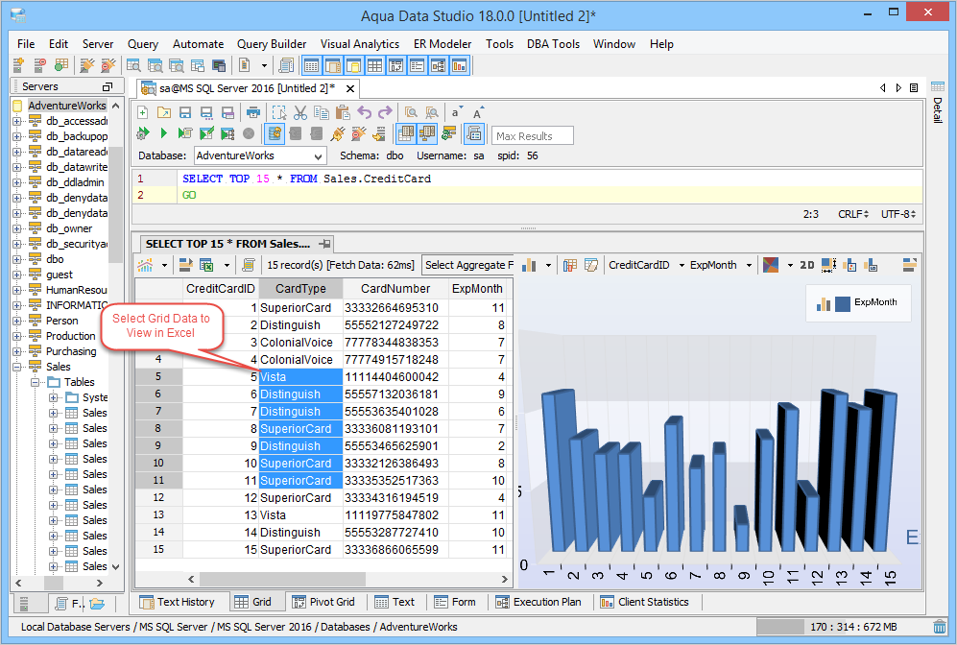Click the Print icon in editor toolbar

click(253, 112)
